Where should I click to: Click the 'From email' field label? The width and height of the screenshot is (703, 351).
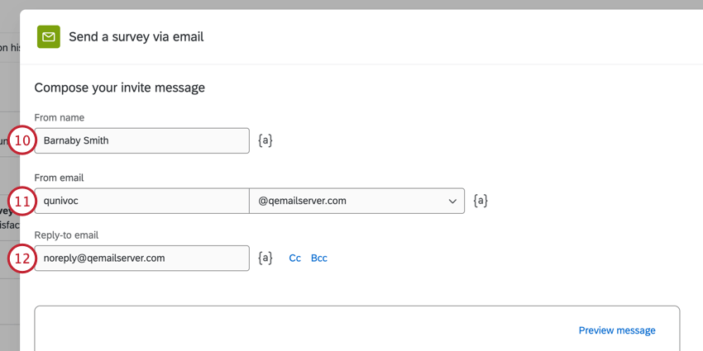point(59,177)
